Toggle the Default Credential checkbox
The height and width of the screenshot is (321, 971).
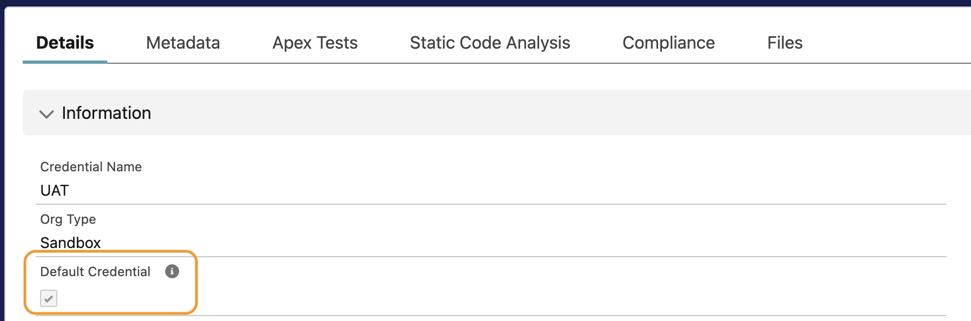[x=49, y=298]
